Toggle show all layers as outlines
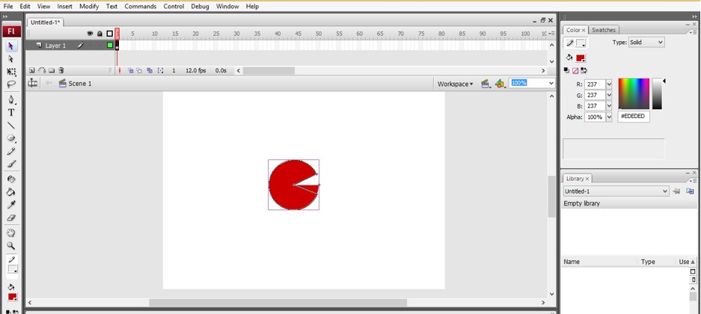 (109, 34)
